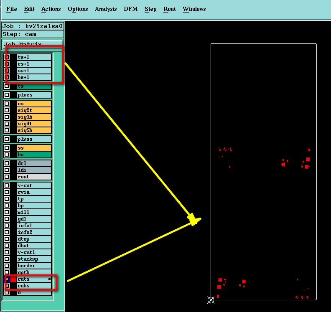
Task: Select the ts+1 layer name
Action: pyautogui.click(x=34, y=57)
